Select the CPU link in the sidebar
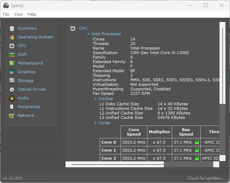Screen dimensions: 230x183 (22, 46)
